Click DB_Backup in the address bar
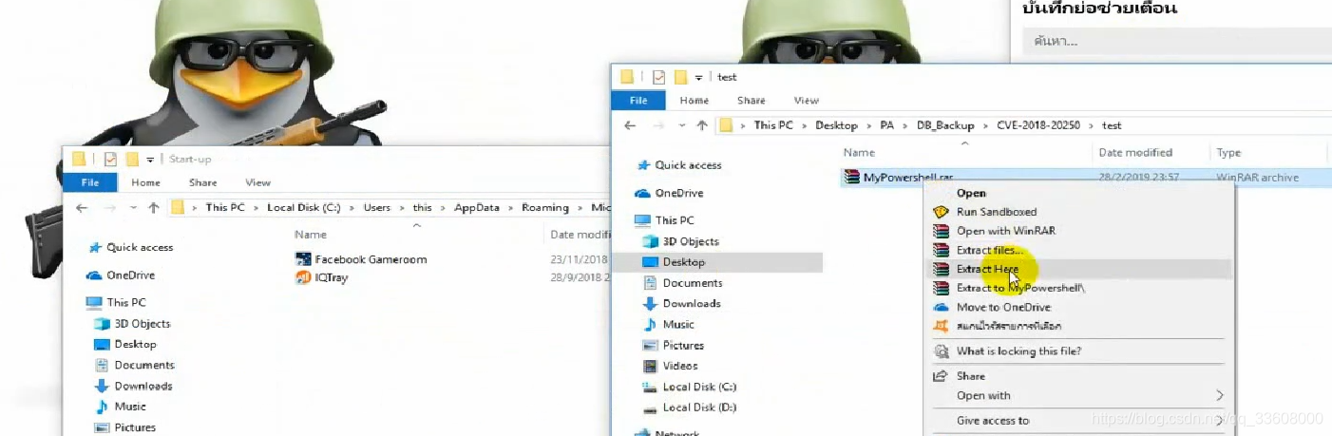 (x=943, y=125)
